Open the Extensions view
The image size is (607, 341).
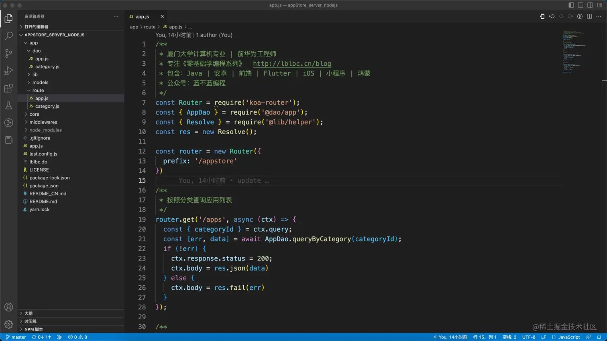tap(8, 88)
